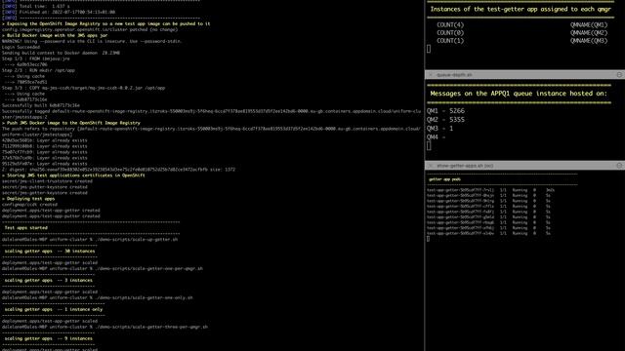Click the 'QM4 -' queue depth line
Image resolution: width=625 pixels, height=351 pixels.
437,137
